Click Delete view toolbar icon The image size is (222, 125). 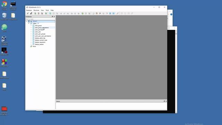(x=89, y=13)
